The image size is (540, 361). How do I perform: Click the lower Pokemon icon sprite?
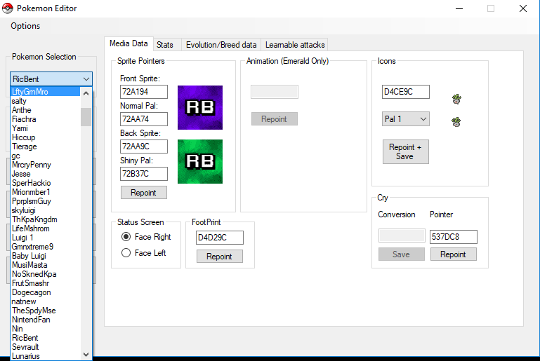pyautogui.click(x=456, y=122)
